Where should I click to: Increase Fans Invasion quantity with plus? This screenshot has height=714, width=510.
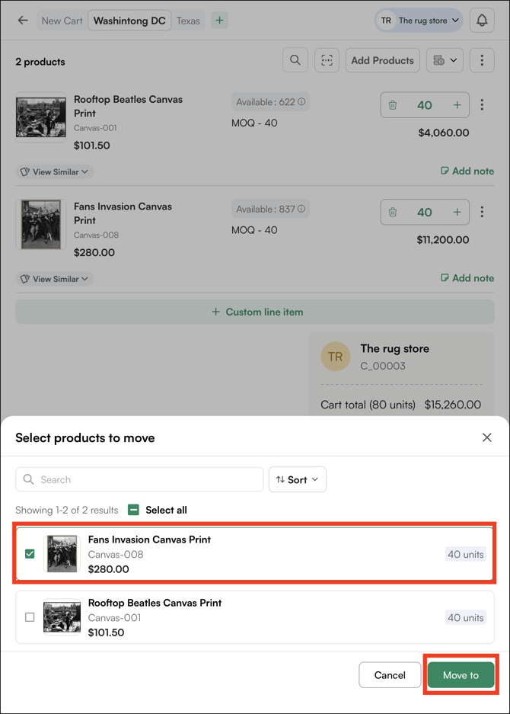pos(457,212)
